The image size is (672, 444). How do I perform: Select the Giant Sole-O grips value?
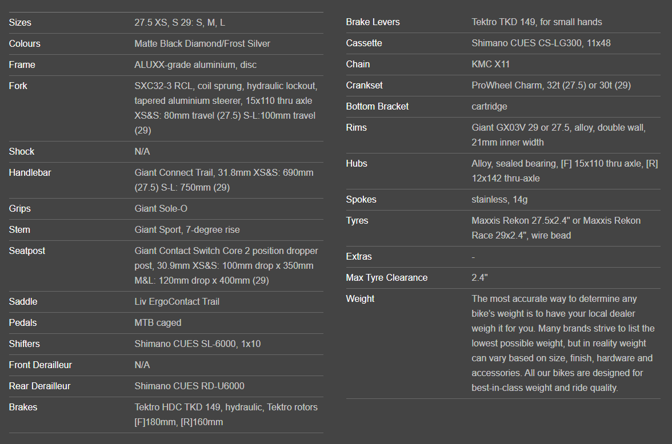click(161, 209)
